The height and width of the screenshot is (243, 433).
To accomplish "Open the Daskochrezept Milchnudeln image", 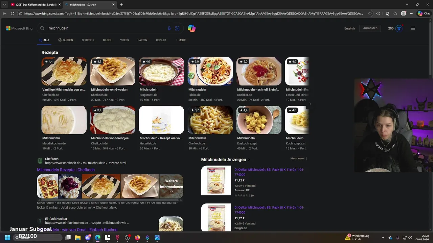I will [x=259, y=120].
